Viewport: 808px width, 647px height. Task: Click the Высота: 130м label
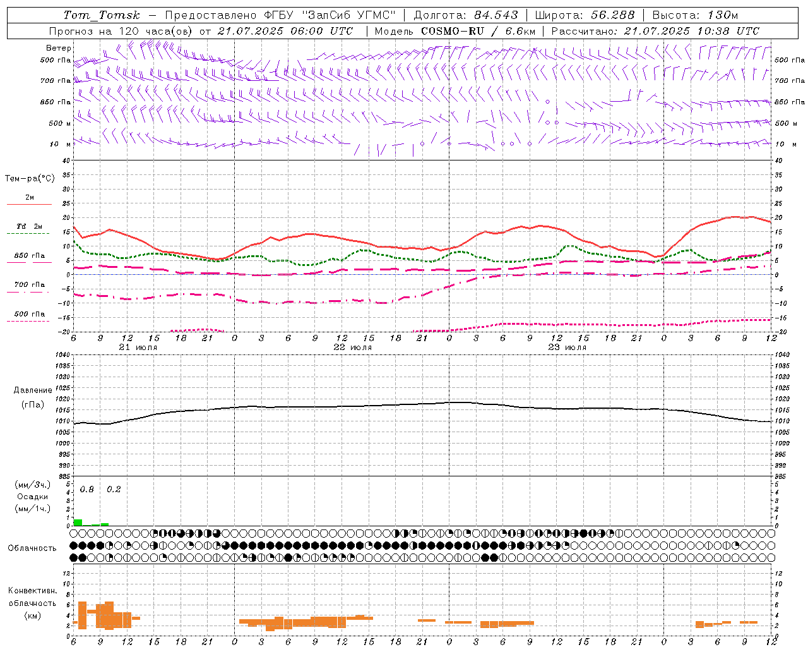[x=695, y=15]
